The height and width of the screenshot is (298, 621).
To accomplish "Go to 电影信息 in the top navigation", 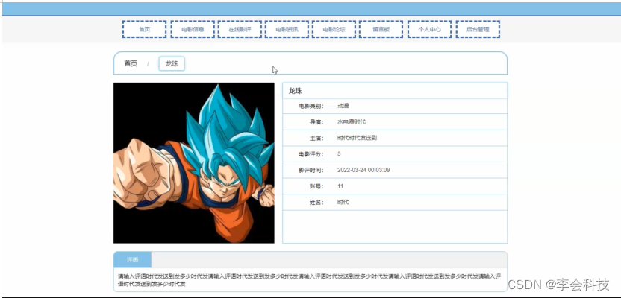I will click(193, 29).
